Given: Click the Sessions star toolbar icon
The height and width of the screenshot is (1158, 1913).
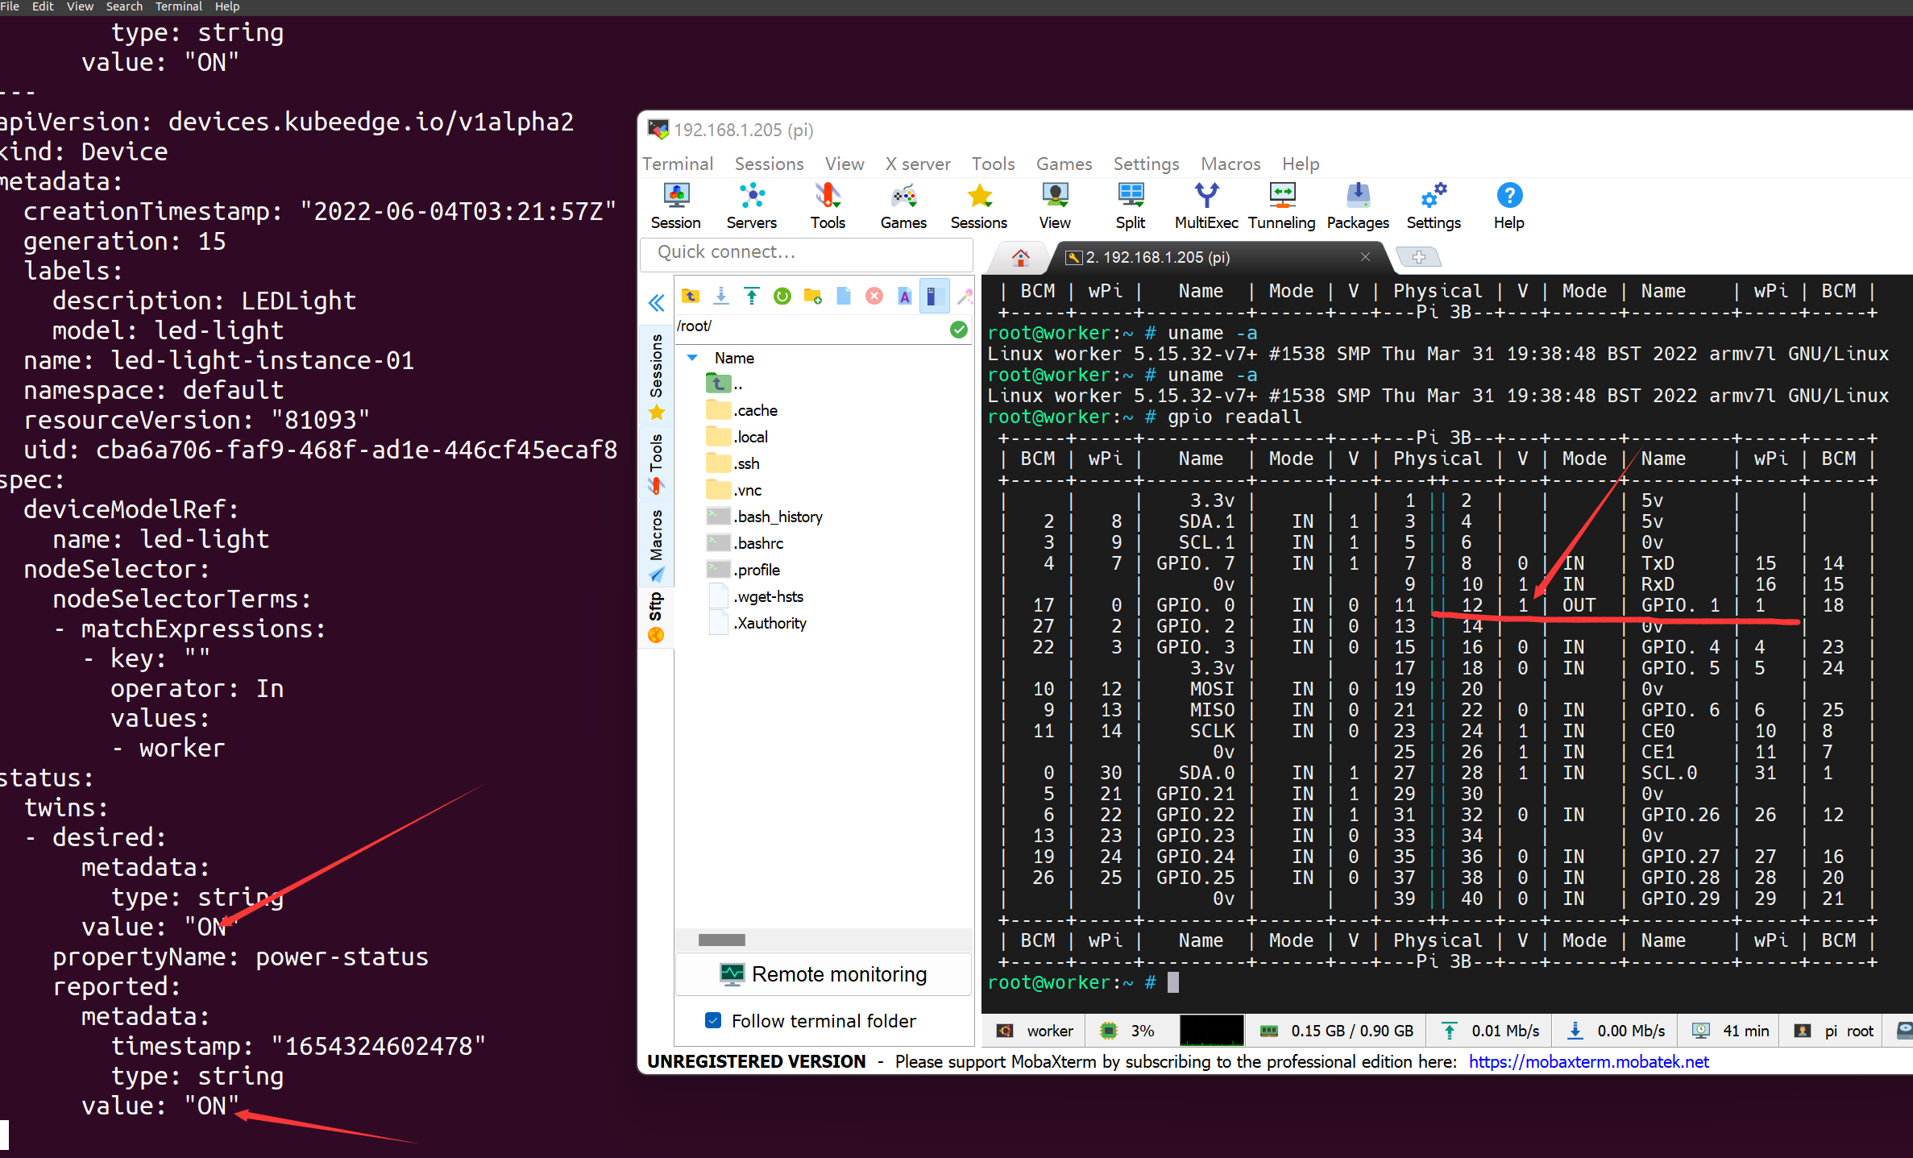Looking at the screenshot, I should (978, 207).
